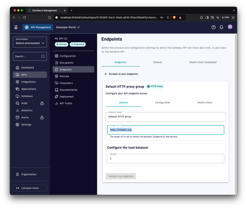This screenshot has width=247, height=208.
Task: Click the browser reload icon
Action: coord(24,17)
